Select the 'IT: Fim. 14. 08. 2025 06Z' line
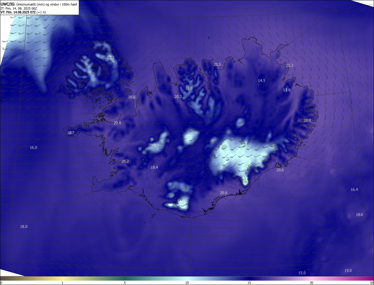This screenshot has width=374, height=285. 19,8
